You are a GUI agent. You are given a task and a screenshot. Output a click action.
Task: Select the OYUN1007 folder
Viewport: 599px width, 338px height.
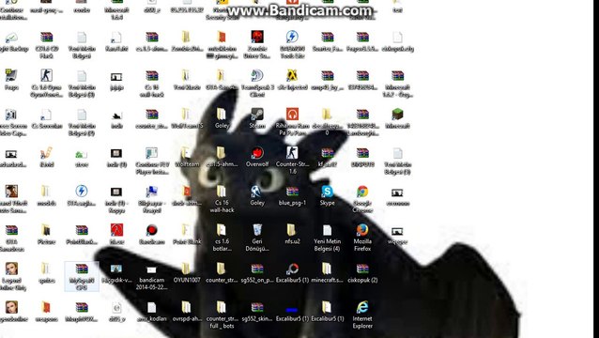point(187,272)
